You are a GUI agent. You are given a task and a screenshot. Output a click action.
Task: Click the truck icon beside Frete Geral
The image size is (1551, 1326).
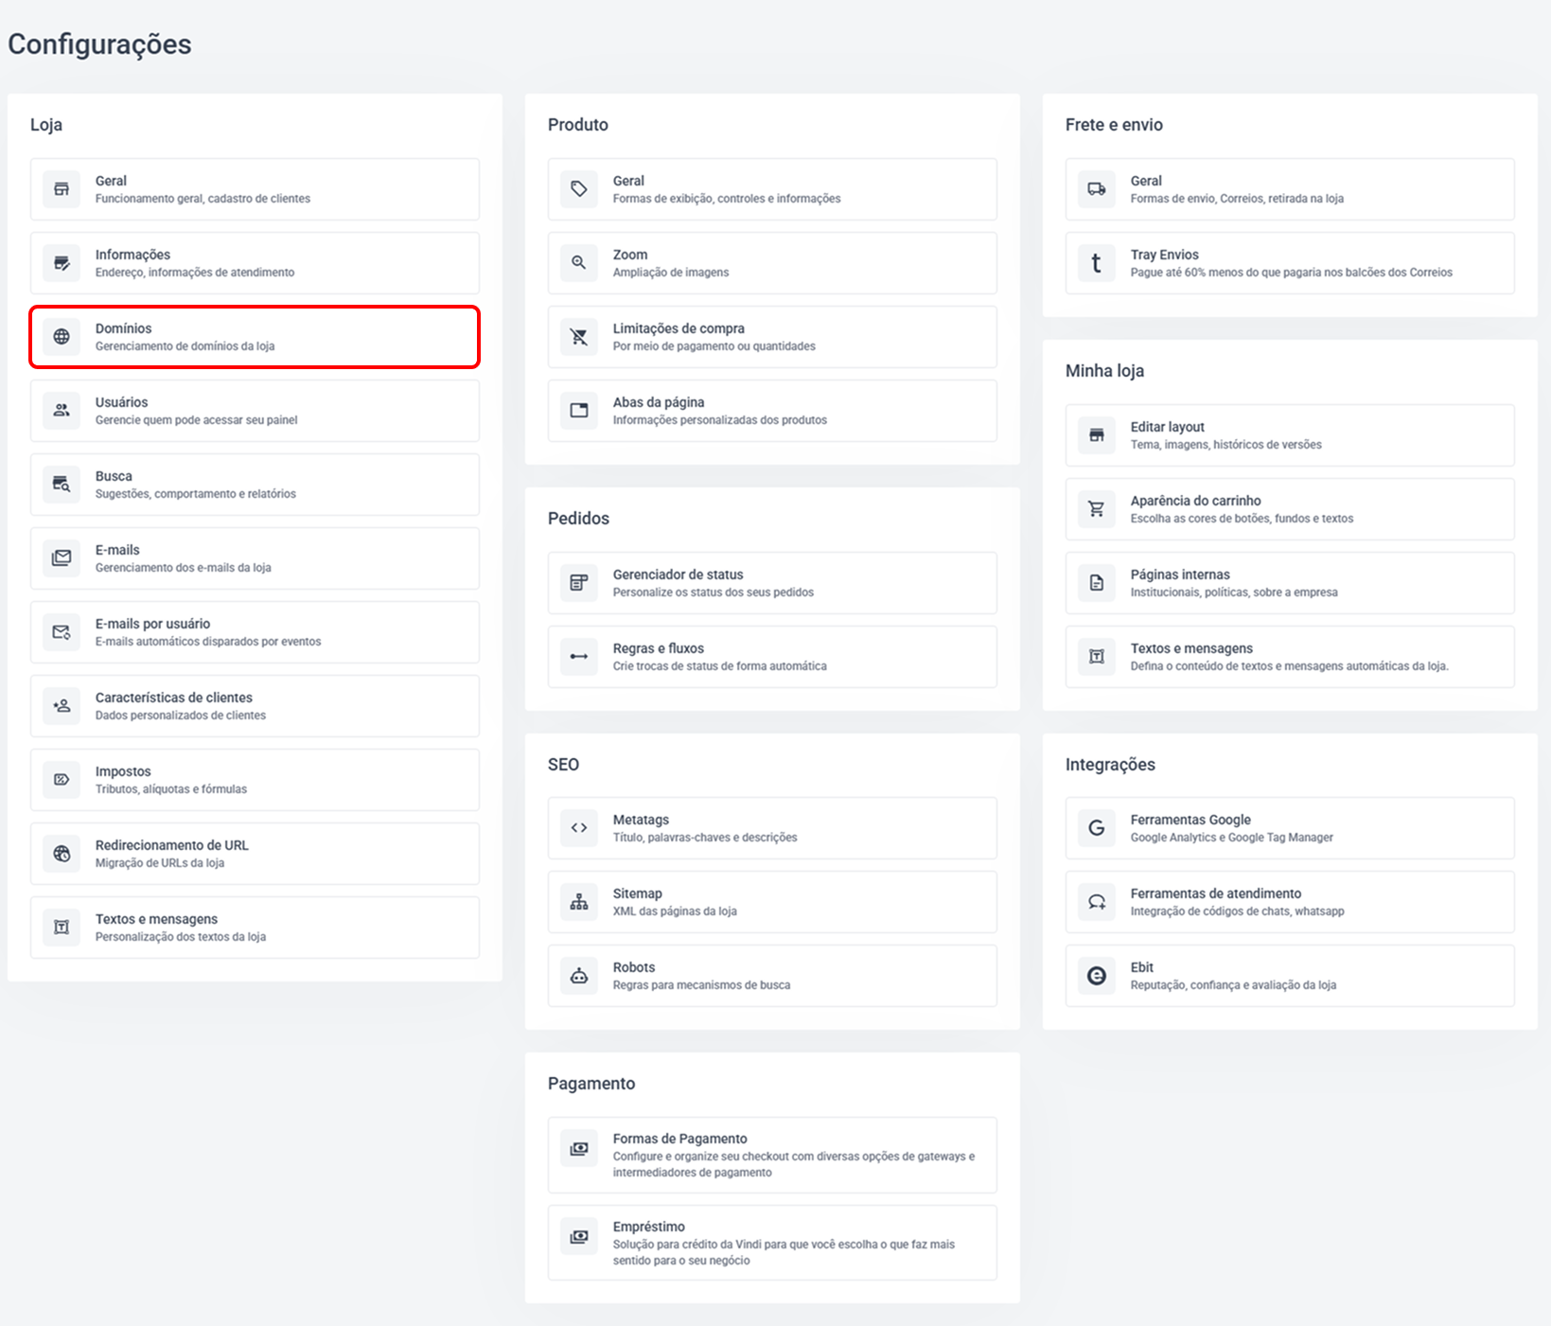pos(1097,189)
